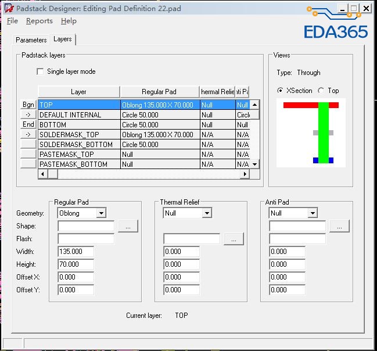The height and width of the screenshot is (351, 377).
Task: Click the layer table scroll left arrow
Action: tap(43, 174)
